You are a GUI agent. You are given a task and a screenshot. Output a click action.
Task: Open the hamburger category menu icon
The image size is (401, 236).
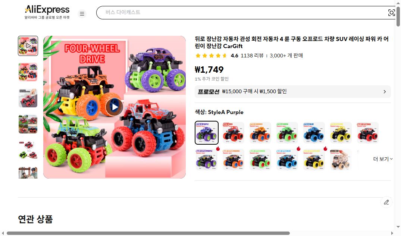coord(82,13)
